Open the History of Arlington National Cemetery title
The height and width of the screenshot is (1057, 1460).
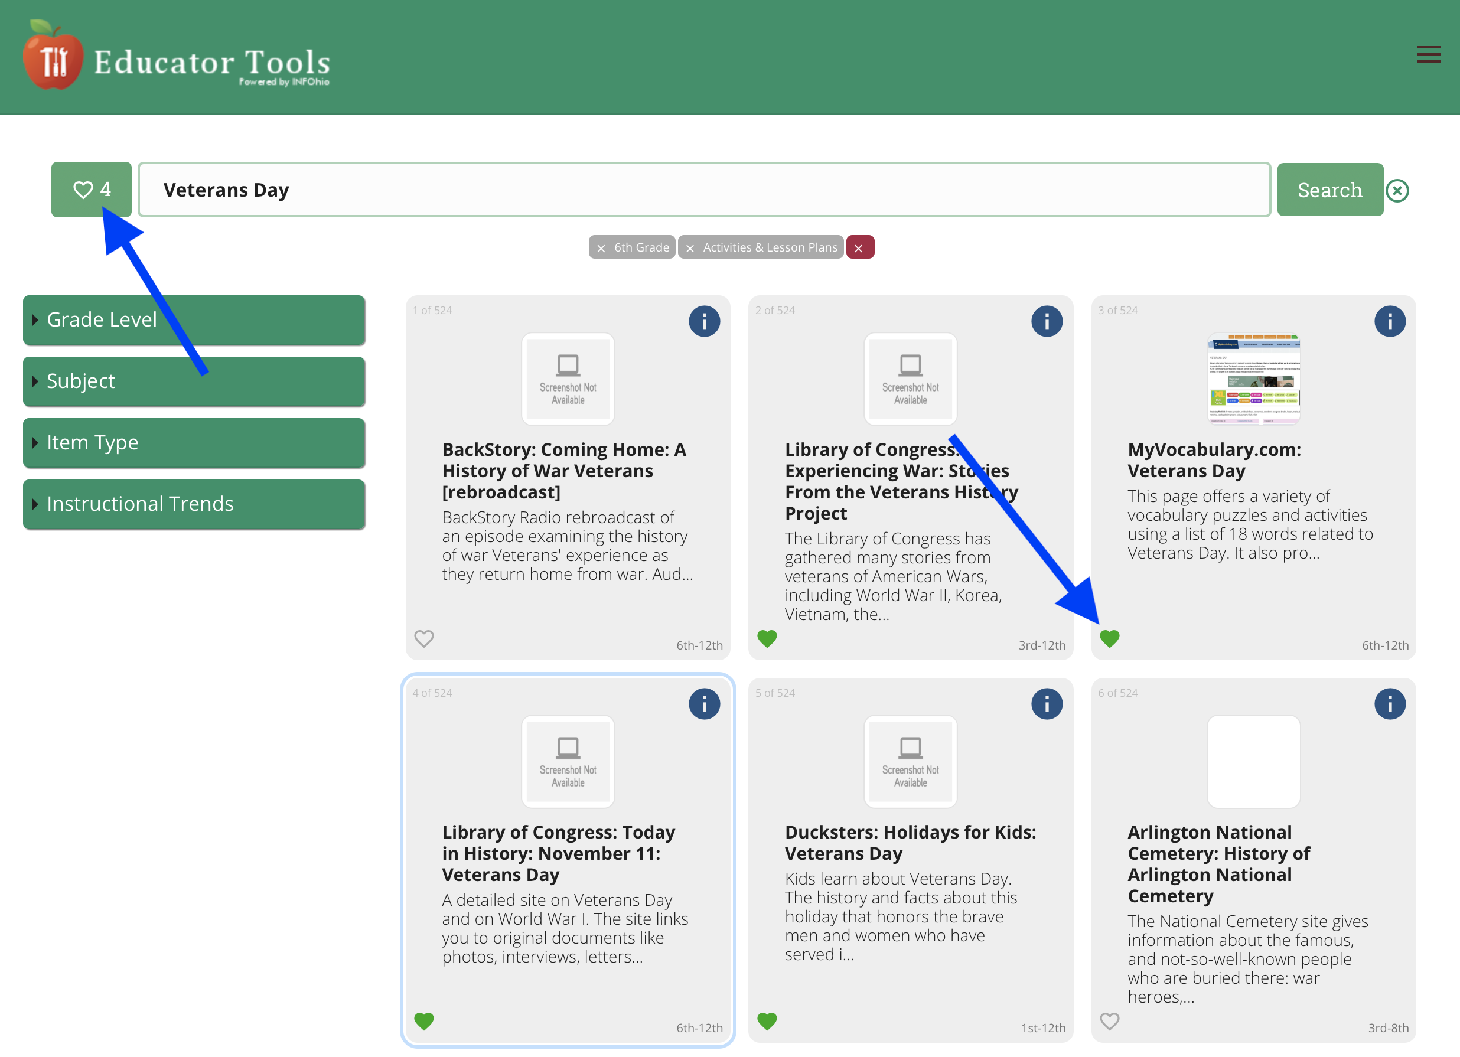[x=1218, y=864]
